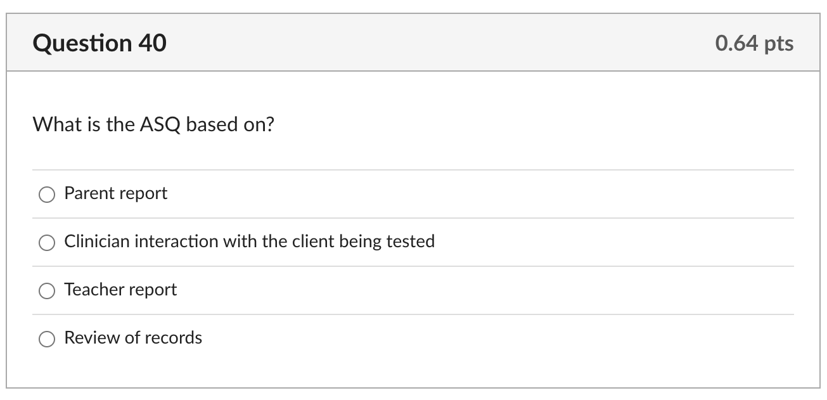
Task: Click the second answer row area
Action: click(412, 242)
